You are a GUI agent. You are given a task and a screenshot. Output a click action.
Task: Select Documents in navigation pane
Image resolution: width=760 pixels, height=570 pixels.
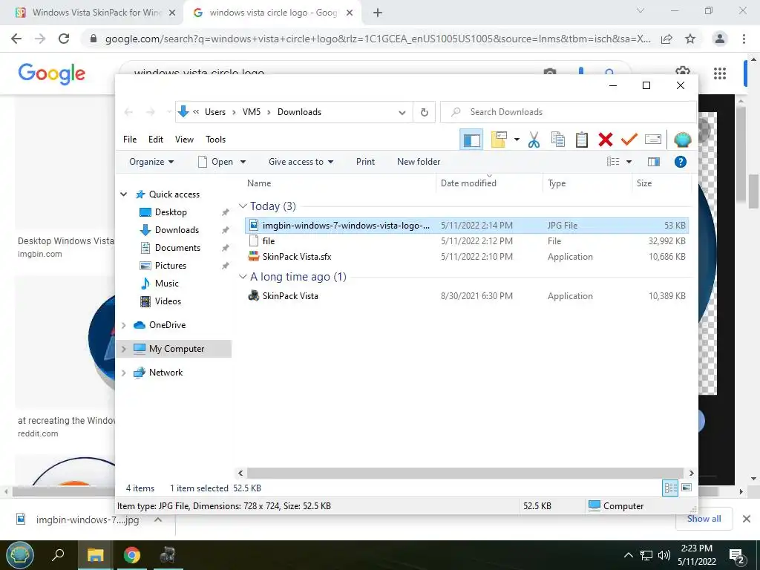177,248
